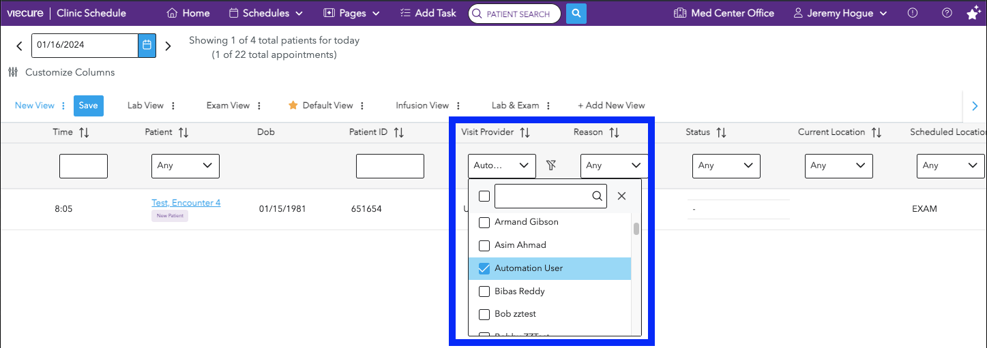Image resolution: width=987 pixels, height=348 pixels.
Task: Select the New View tab
Action: coord(34,106)
